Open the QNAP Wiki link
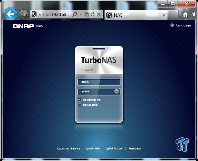The width and height of the screenshot is (198, 161). click(x=93, y=148)
